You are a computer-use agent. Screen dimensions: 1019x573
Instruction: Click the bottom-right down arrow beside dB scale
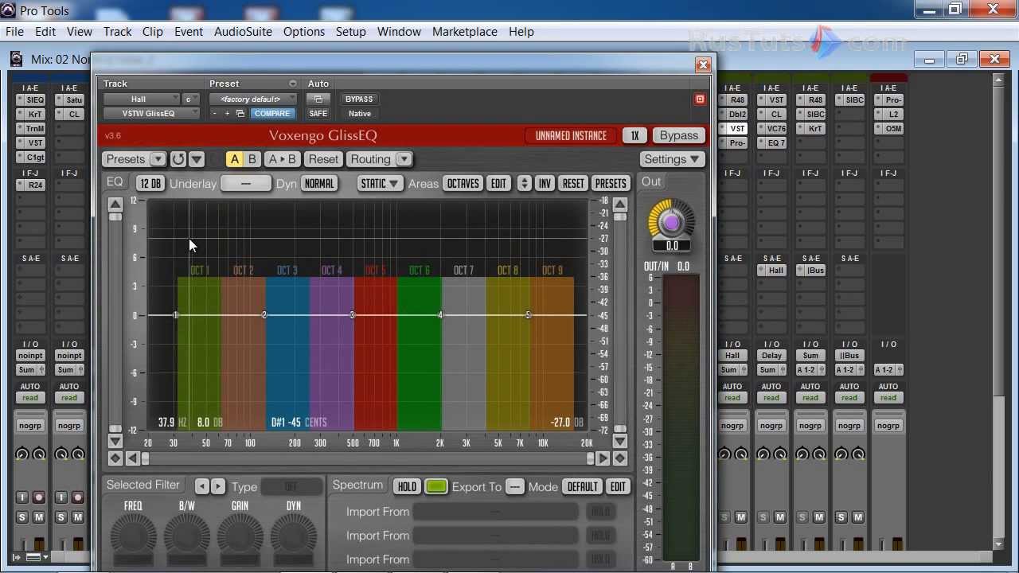(x=620, y=442)
